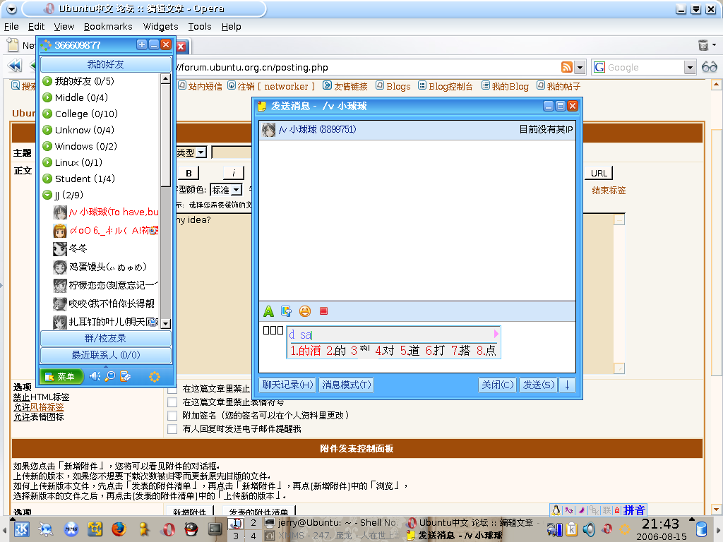Click the Klipper clipboard tray icon
This screenshot has width=723, height=542.
coord(571,529)
